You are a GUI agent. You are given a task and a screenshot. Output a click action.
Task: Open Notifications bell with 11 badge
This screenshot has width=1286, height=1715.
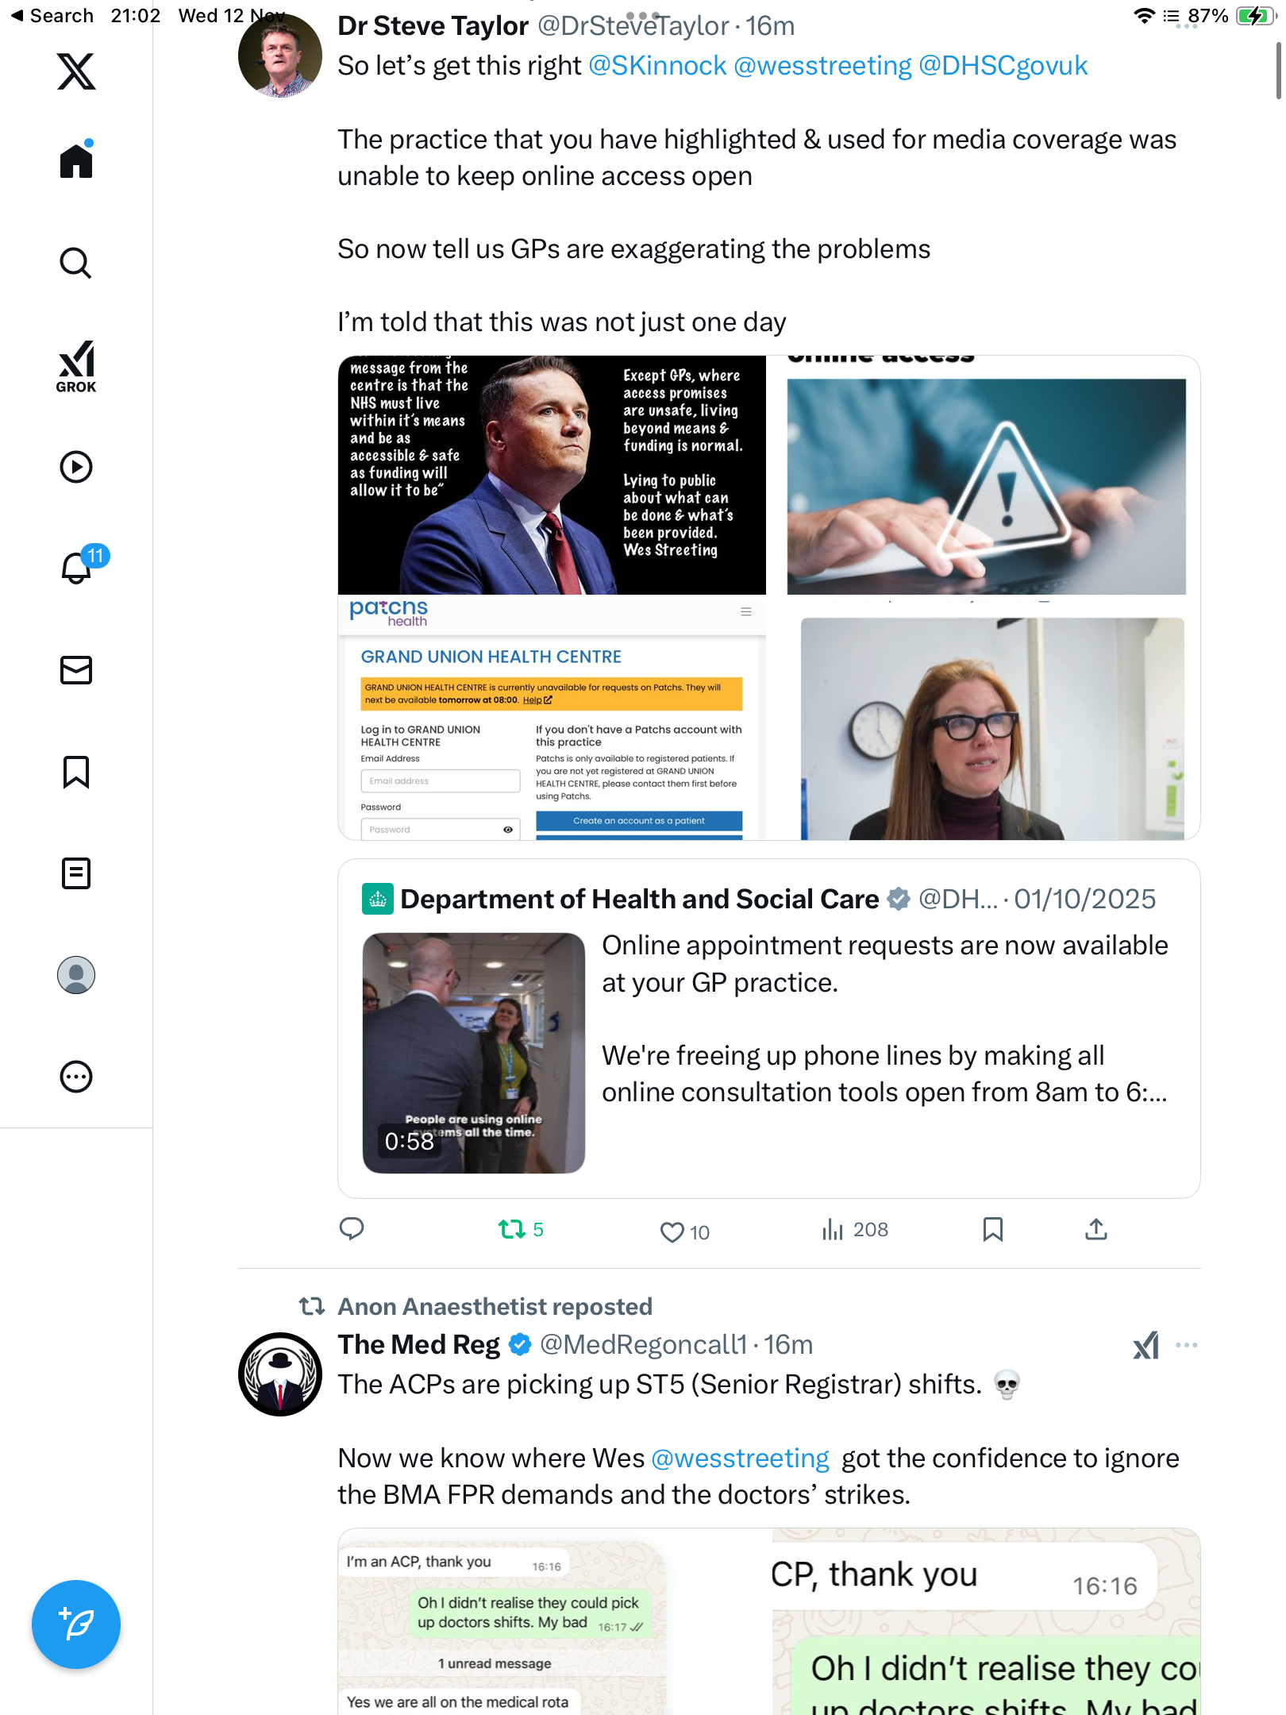78,568
